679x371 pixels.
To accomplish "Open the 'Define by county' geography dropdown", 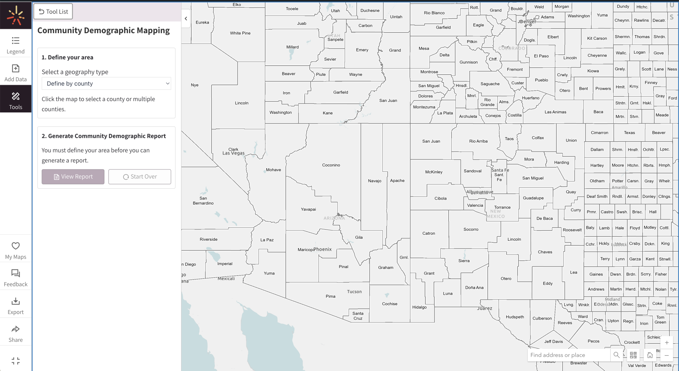I will tap(106, 83).
